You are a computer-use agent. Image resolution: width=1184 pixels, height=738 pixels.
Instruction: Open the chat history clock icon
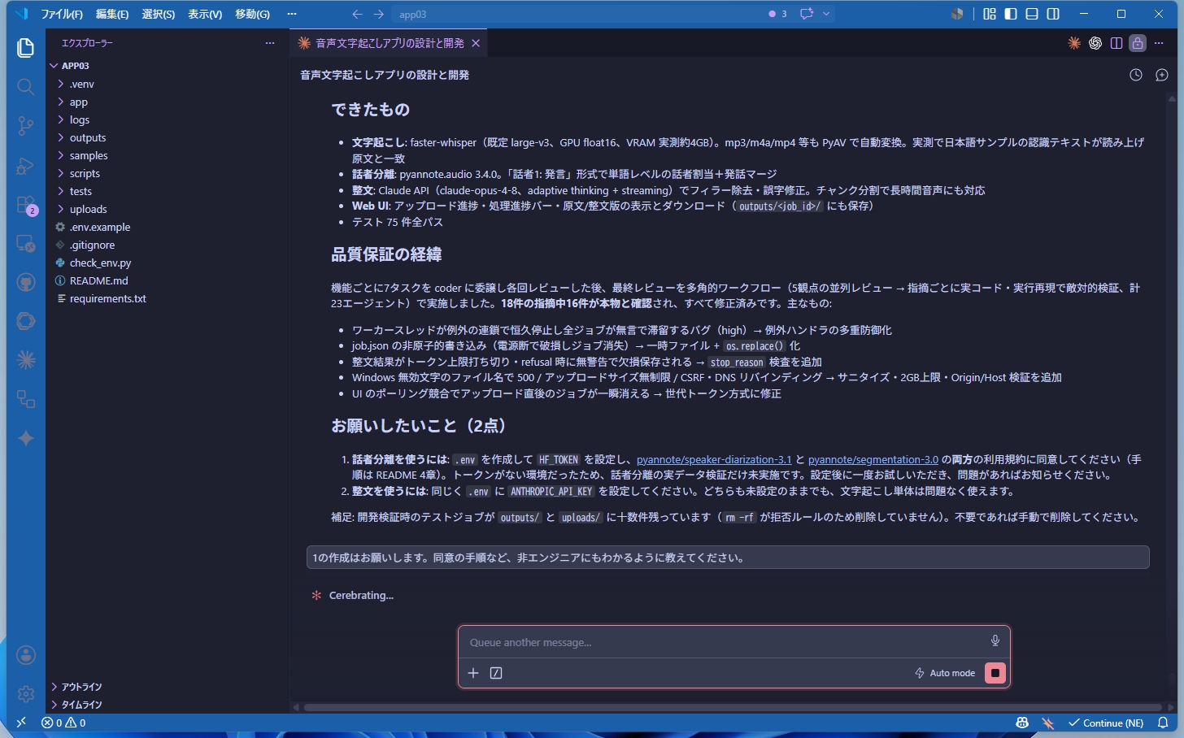(1136, 75)
